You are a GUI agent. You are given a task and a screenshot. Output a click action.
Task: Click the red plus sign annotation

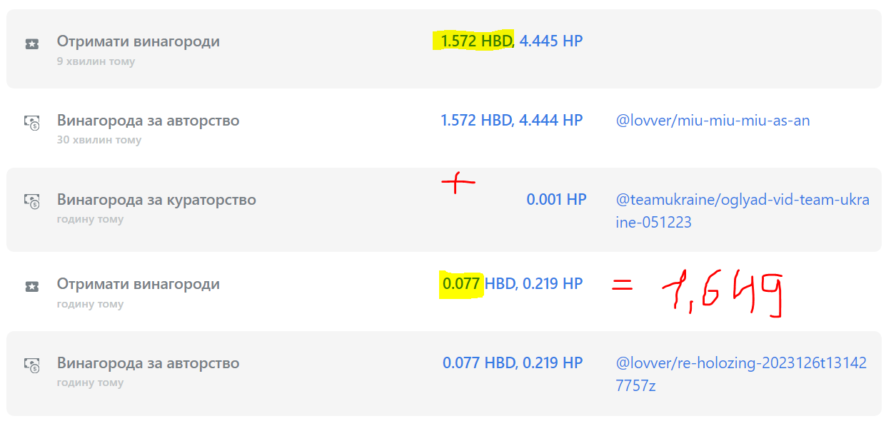pos(458,184)
